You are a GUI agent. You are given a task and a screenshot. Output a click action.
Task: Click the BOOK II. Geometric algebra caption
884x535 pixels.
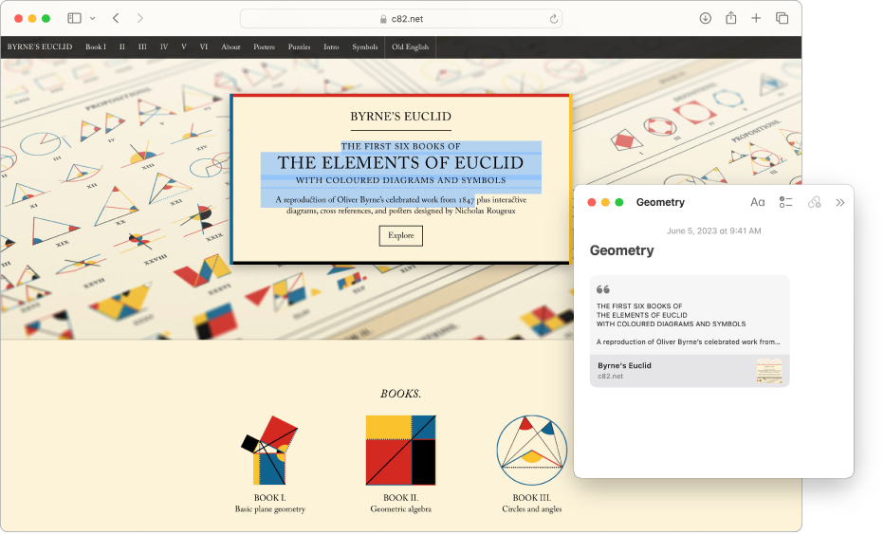[x=401, y=504]
